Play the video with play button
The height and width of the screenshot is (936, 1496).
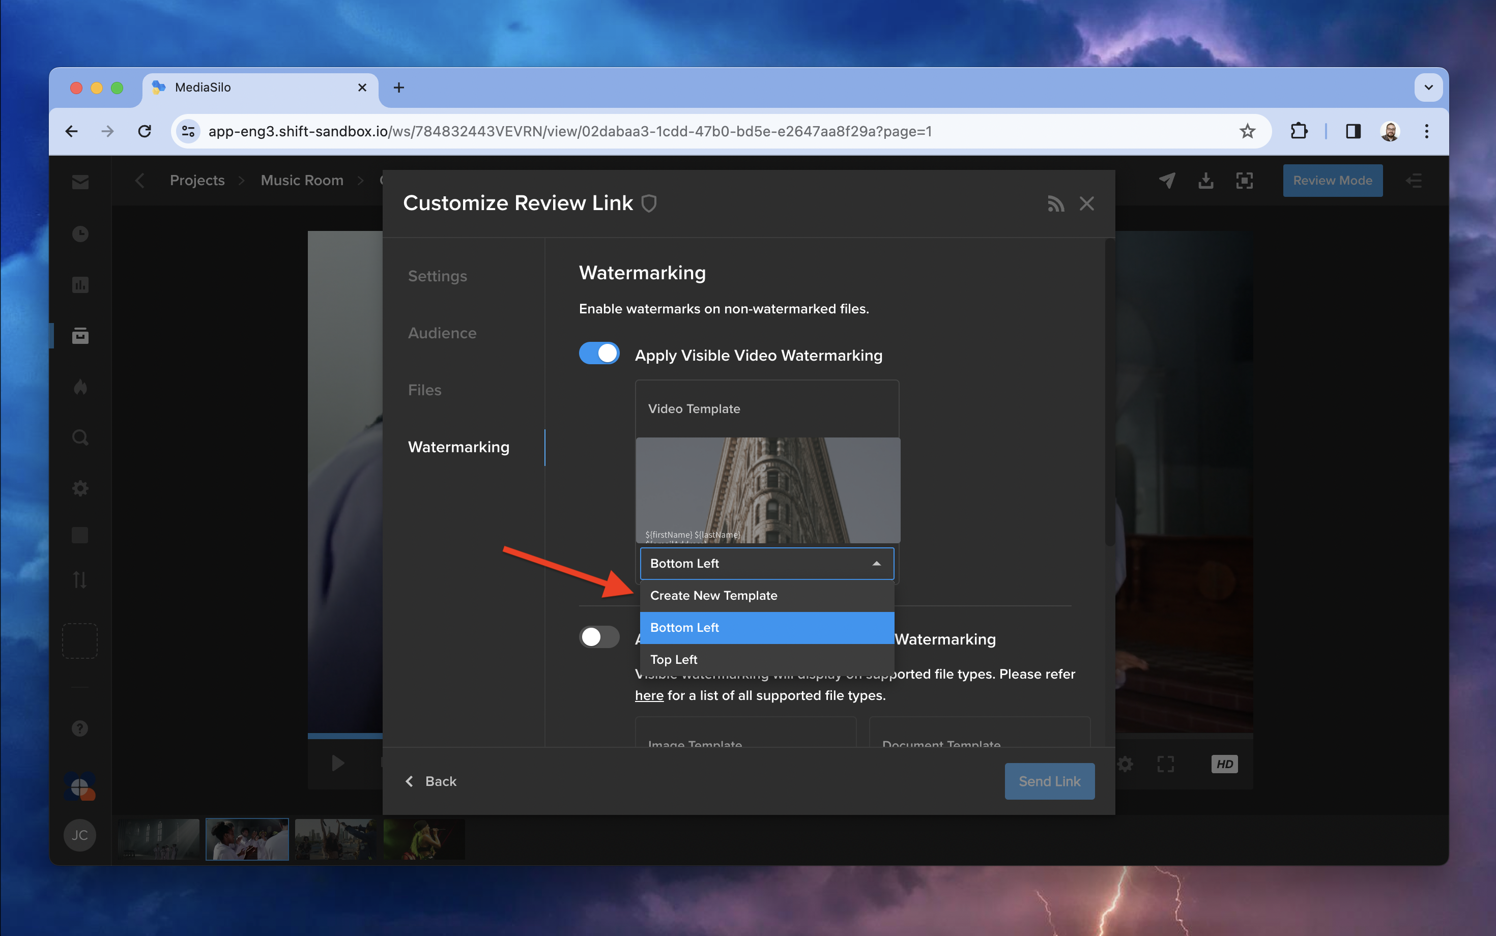pyautogui.click(x=337, y=763)
